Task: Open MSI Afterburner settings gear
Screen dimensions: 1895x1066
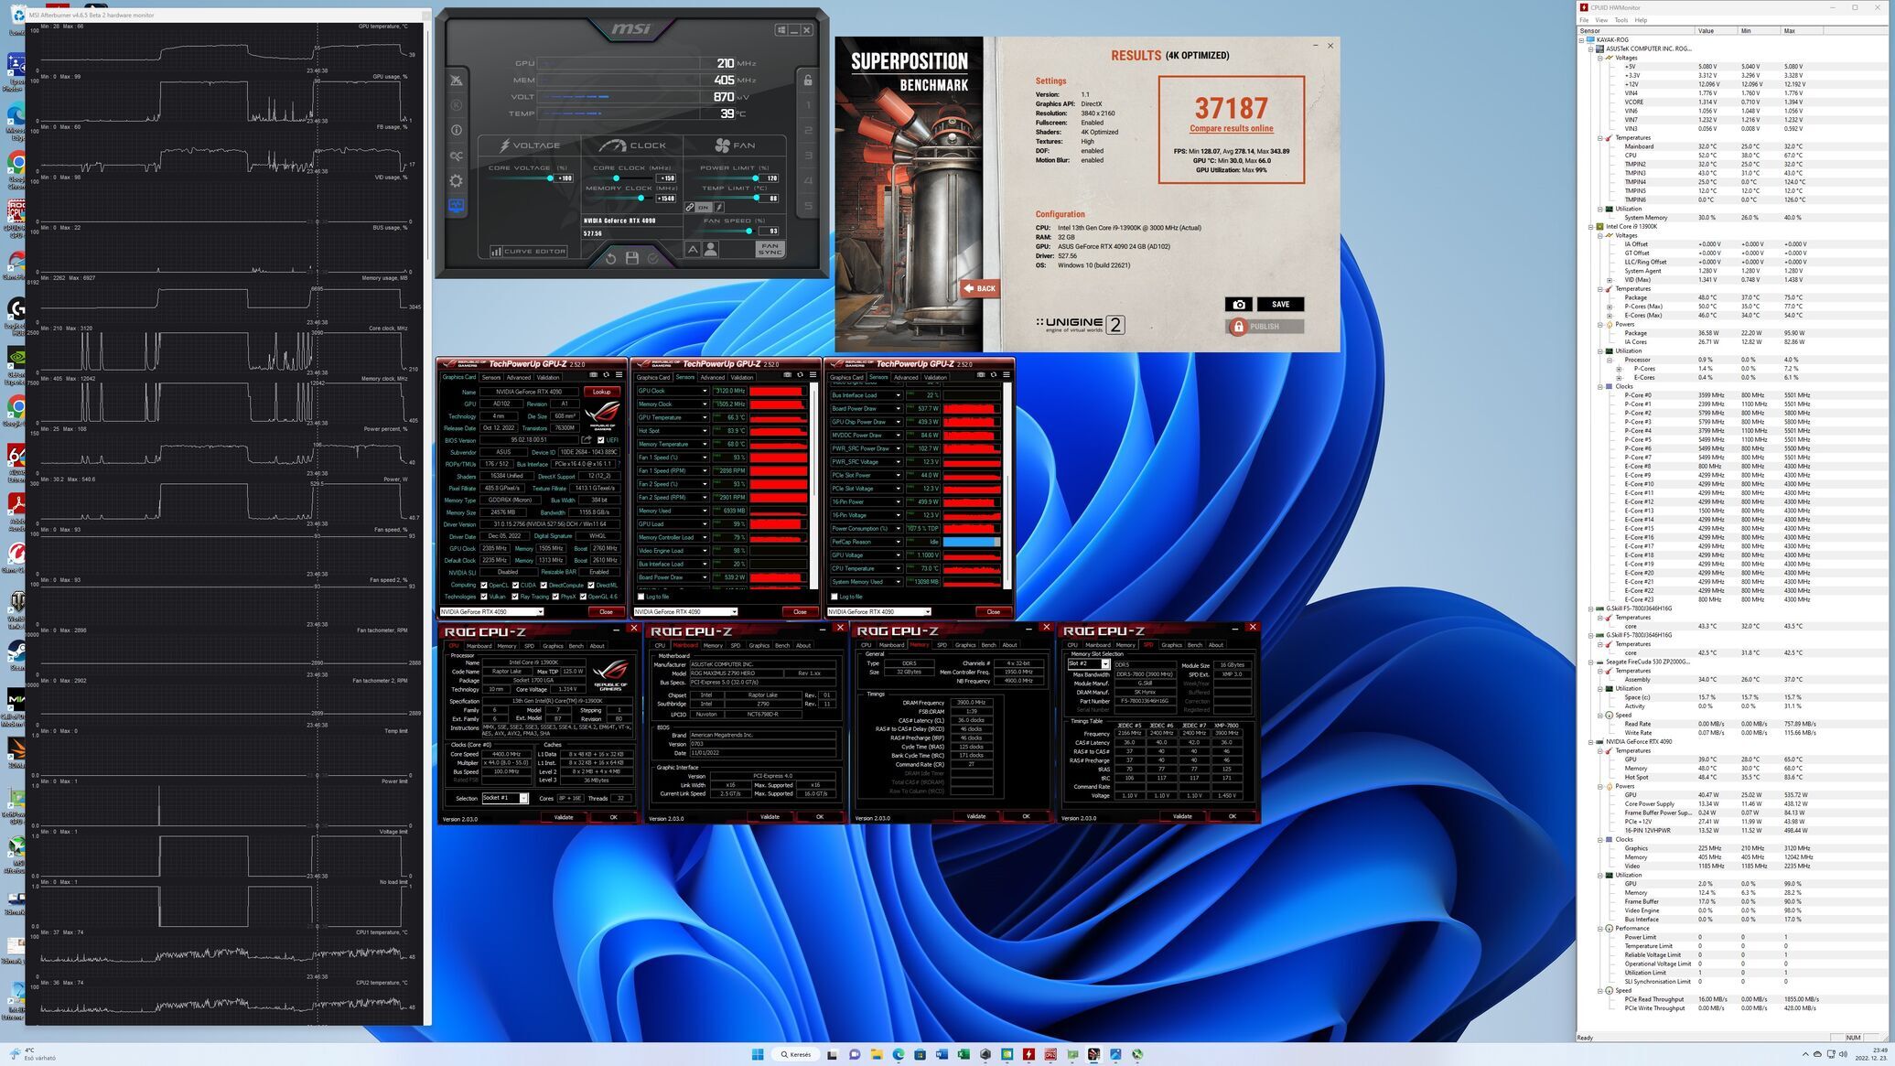Action: coord(456,180)
